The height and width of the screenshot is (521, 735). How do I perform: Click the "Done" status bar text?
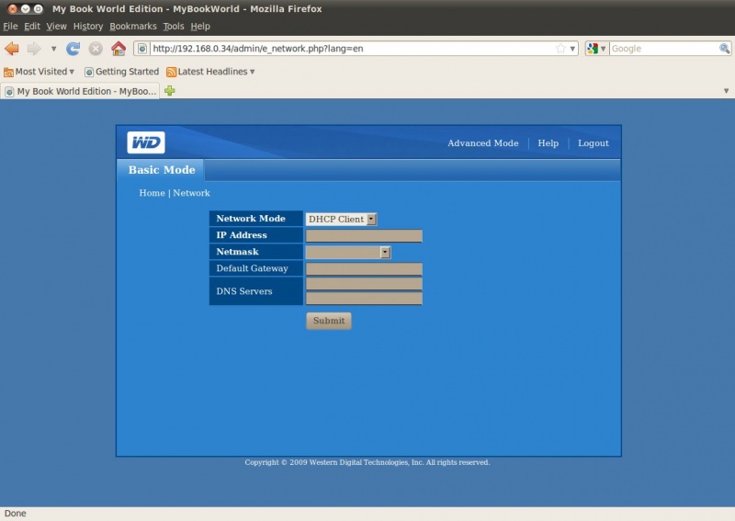click(x=15, y=514)
